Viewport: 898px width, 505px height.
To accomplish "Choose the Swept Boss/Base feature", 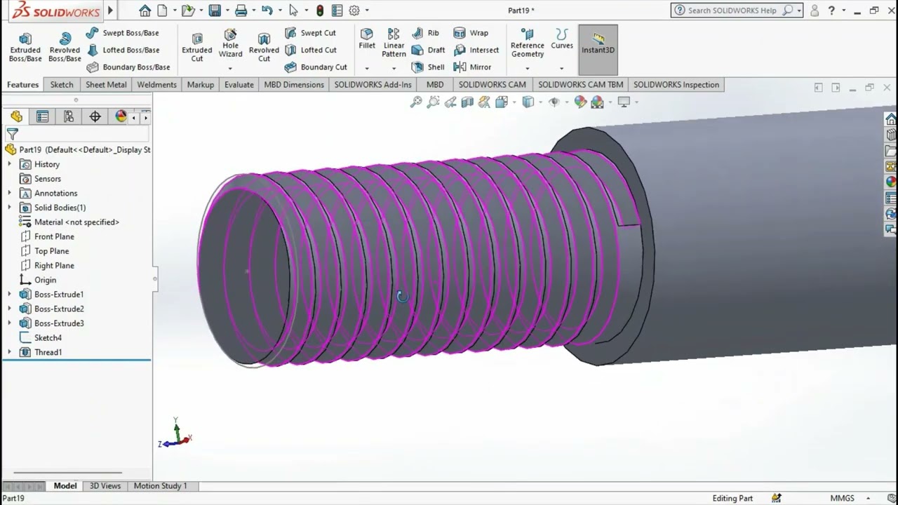I will (123, 33).
